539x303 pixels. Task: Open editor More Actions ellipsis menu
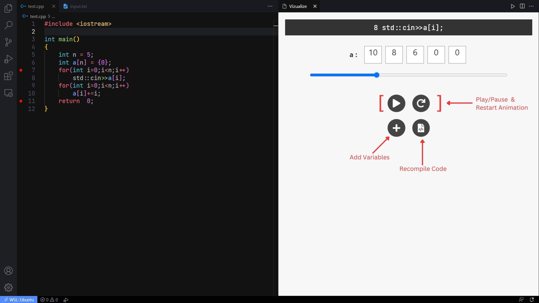coord(270,6)
